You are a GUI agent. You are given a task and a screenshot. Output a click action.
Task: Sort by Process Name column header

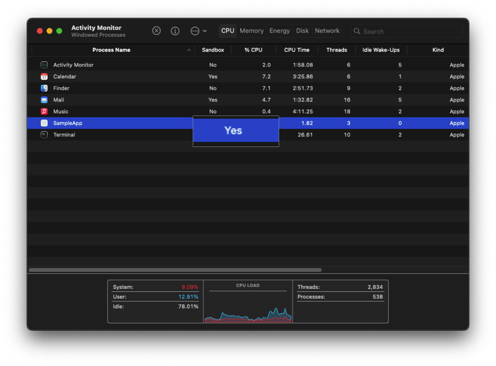tap(111, 50)
